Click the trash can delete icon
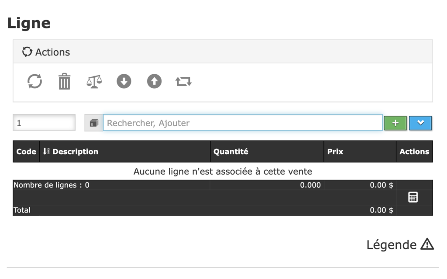447x279 pixels. point(65,82)
